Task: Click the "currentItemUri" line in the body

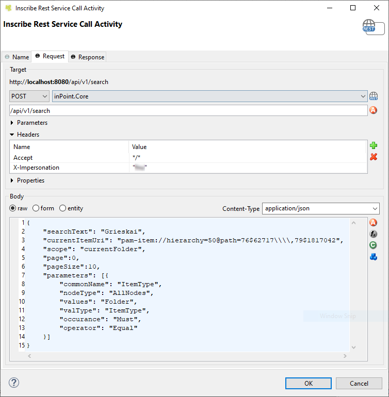Action: (193, 240)
